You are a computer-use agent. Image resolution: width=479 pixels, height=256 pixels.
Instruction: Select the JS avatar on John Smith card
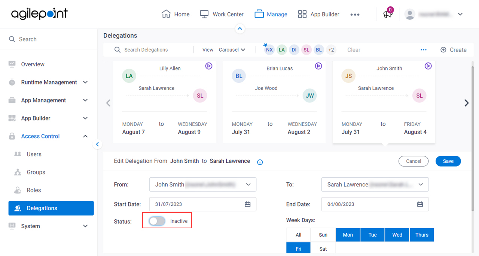348,76
